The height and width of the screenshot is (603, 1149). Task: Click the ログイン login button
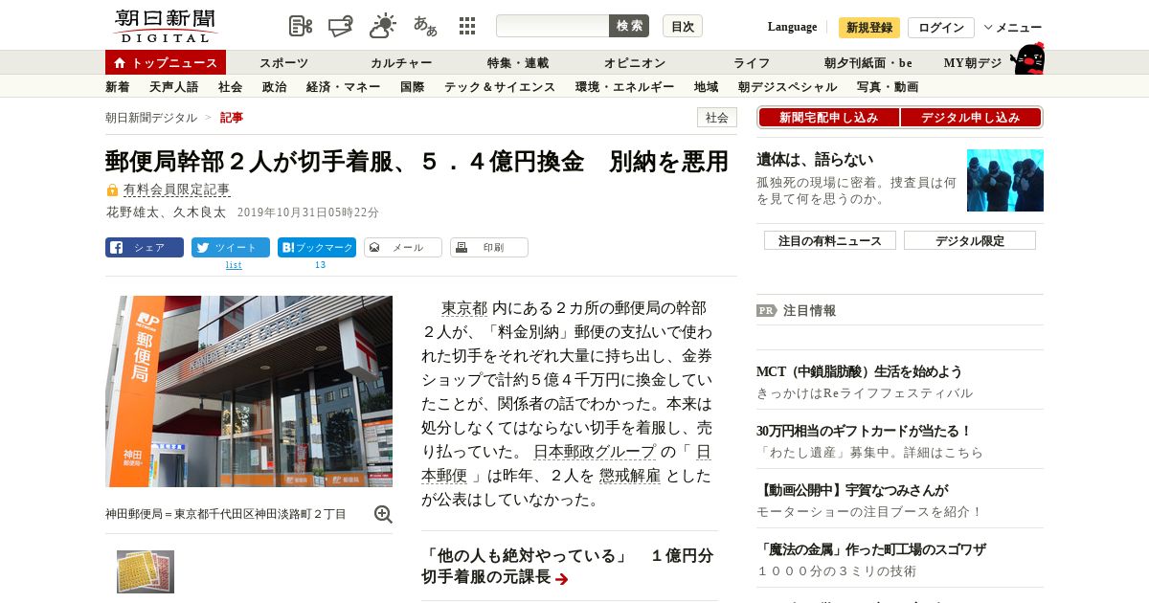point(941,28)
